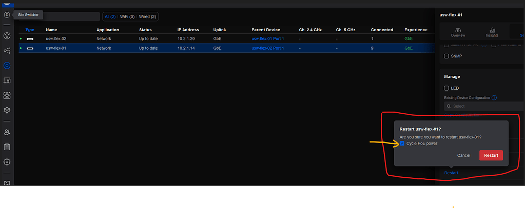Cancel the restart dialog
Viewport: 525px width, 208px height.
(x=464, y=156)
